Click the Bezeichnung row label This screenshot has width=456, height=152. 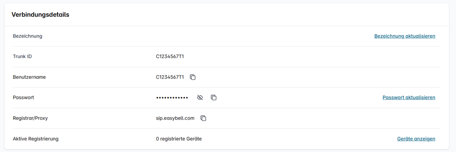pyautogui.click(x=27, y=36)
